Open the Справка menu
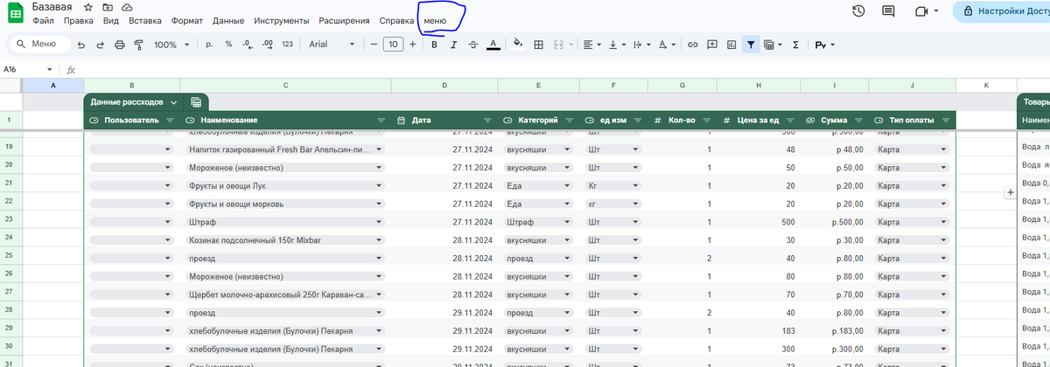The width and height of the screenshot is (1050, 367). point(397,20)
